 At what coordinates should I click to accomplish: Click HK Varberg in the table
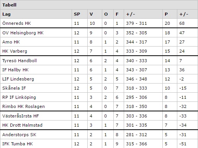pyautogui.click(x=15, y=51)
